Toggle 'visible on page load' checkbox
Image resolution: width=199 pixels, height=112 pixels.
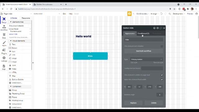pyautogui.click(x=162, y=75)
